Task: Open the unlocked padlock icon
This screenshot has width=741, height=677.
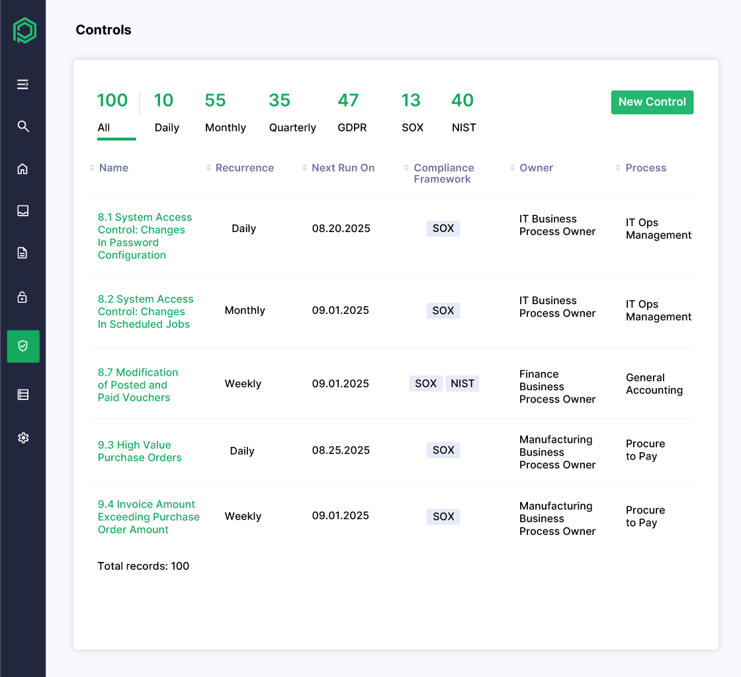Action: pos(23,296)
